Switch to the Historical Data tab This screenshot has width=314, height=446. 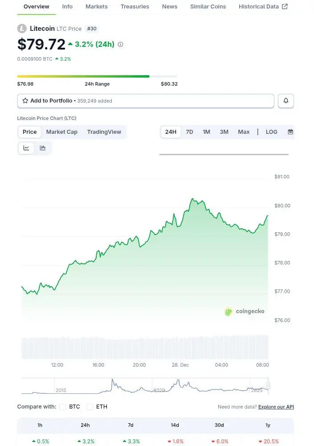click(263, 7)
